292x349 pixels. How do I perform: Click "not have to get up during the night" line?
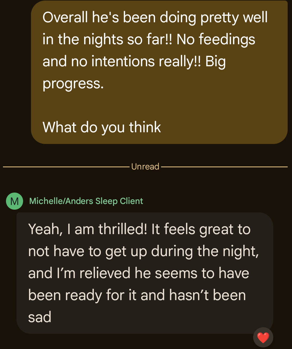tap(143, 251)
